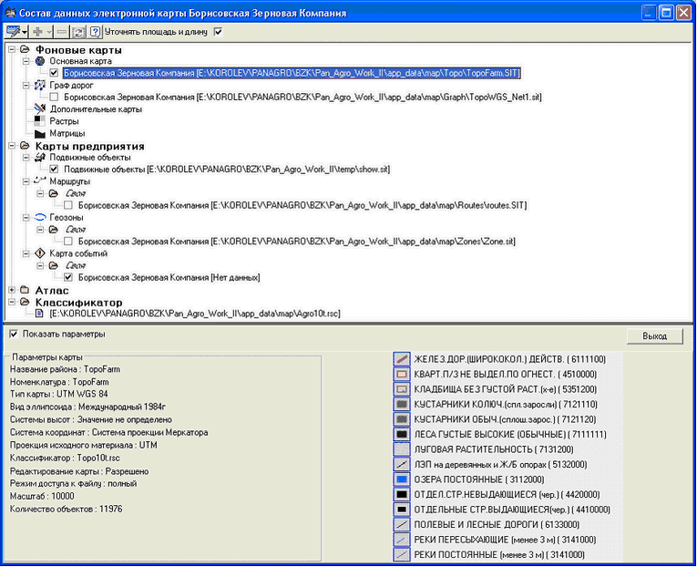Viewport: 697px width, 567px height.
Task: Uncheck the 'Показать параметры' checkbox
Action: tap(13, 334)
